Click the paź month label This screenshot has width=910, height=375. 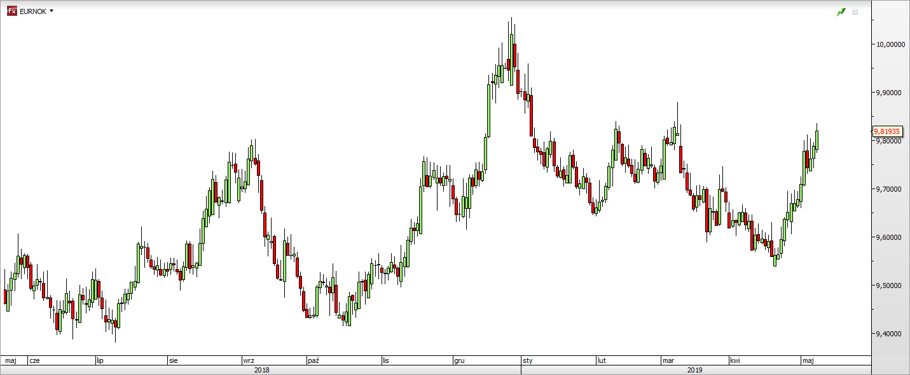[x=313, y=360]
